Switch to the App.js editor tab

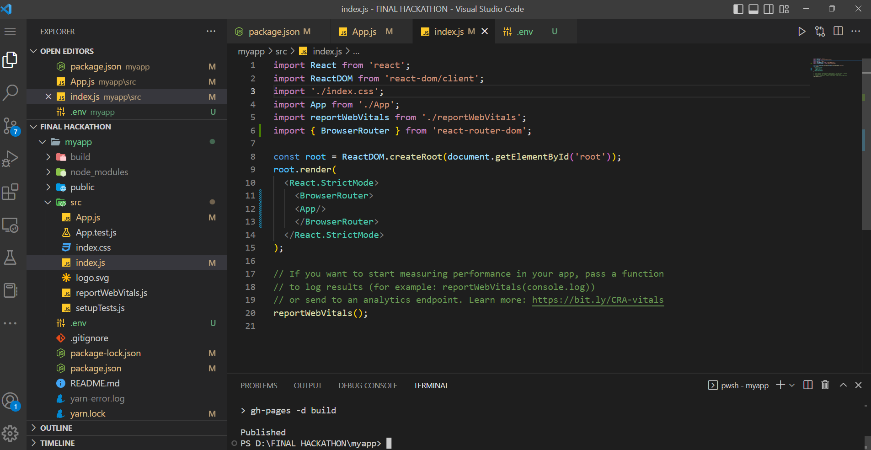tap(364, 32)
